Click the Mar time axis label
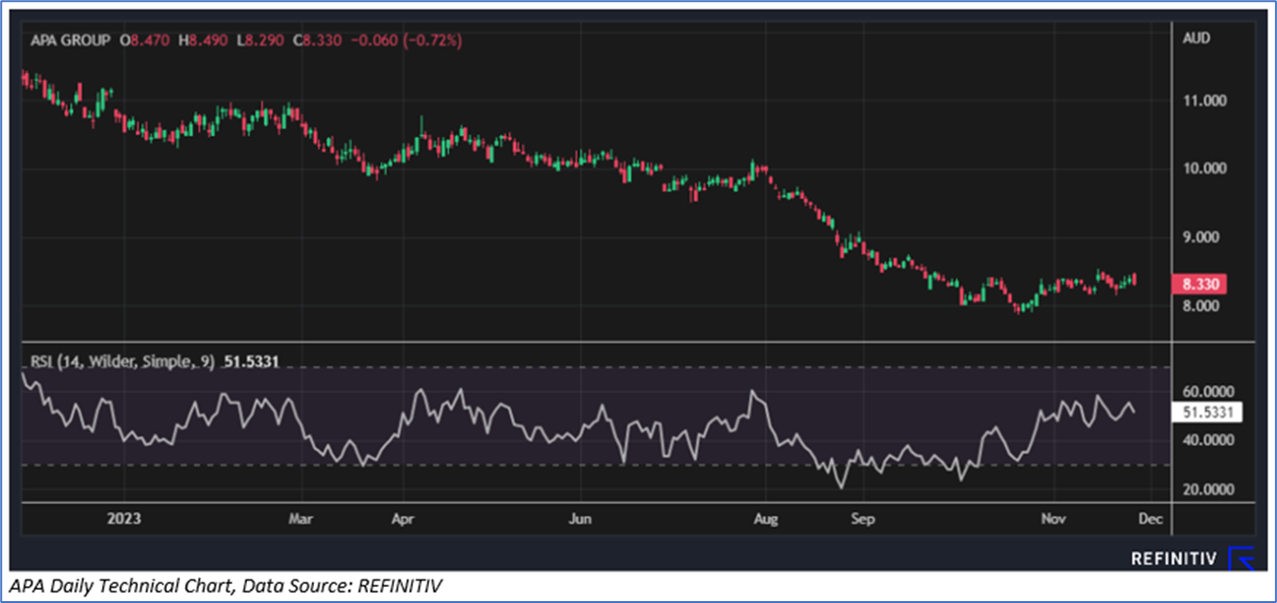The image size is (1277, 603). click(302, 518)
